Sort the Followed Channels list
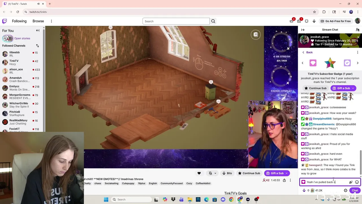 (37, 46)
